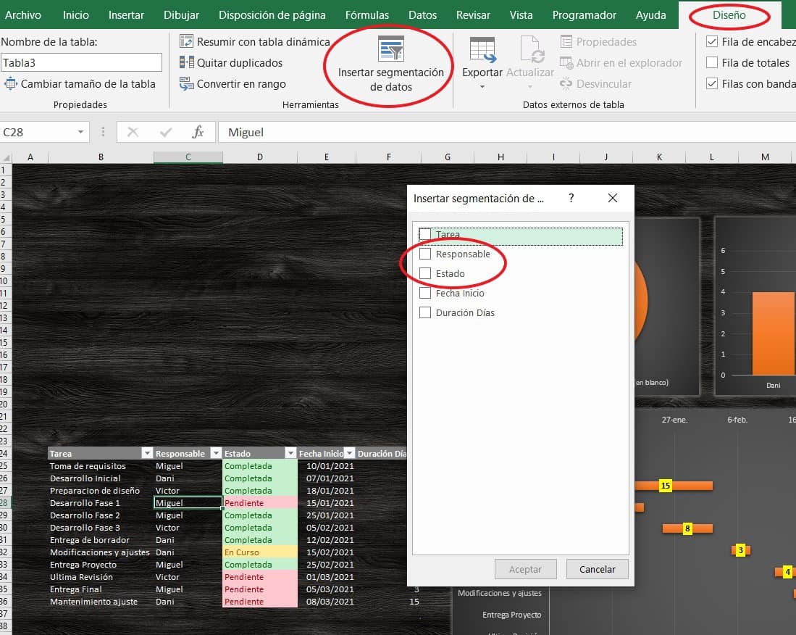796x635 pixels.
Task: Click the fx insert function icon
Action: (x=198, y=132)
